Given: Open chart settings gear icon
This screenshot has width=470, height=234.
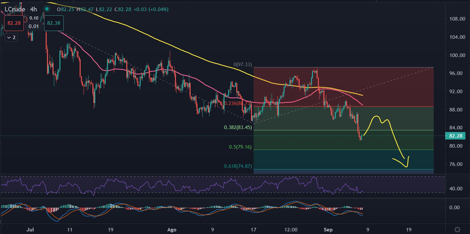Looking at the screenshot, I should (458, 229).
